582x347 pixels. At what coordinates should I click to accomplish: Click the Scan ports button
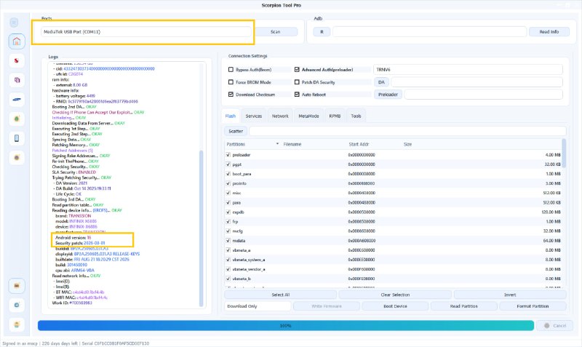point(276,32)
